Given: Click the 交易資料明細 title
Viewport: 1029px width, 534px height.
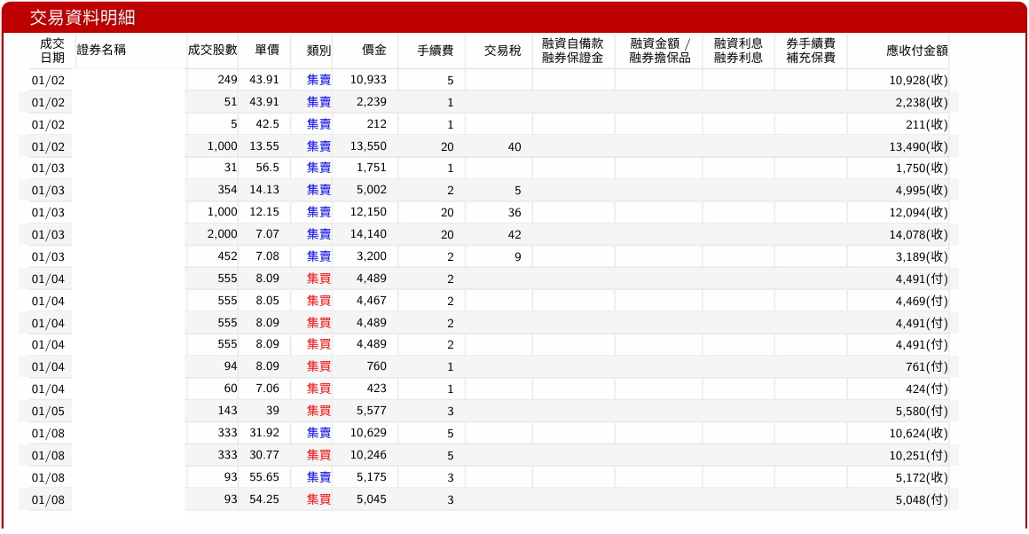Looking at the screenshot, I should click(82, 18).
